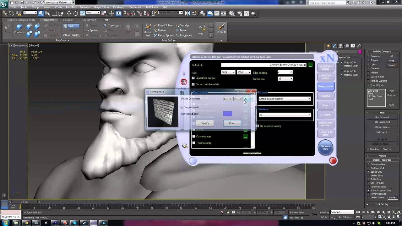Image resolution: width=402 pixels, height=226 pixels.
Task: Click the Generate Maps button
Action: (325, 148)
